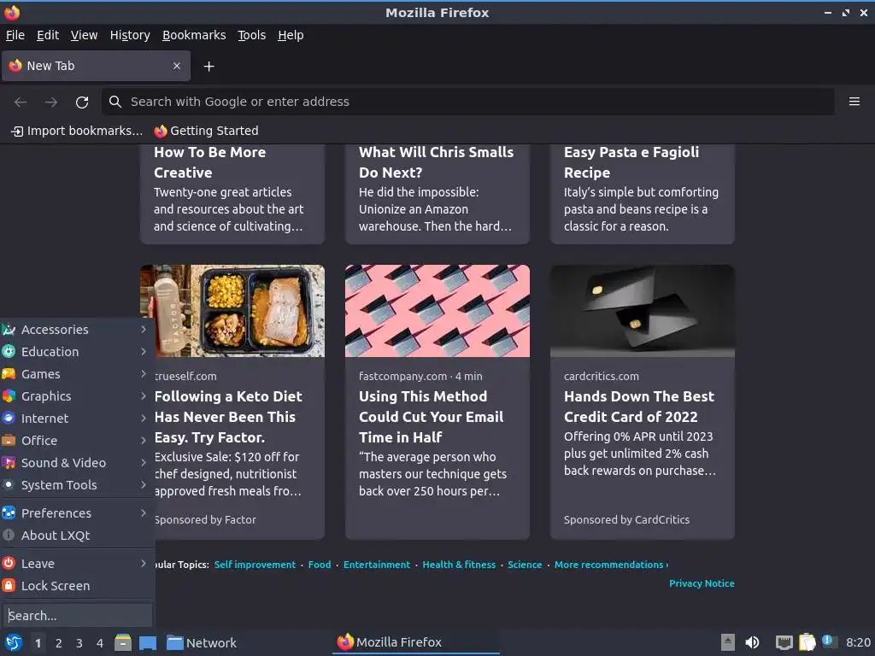Viewport: 875px width, 656px height.
Task: Click the Education category icon
Action: pos(9,351)
